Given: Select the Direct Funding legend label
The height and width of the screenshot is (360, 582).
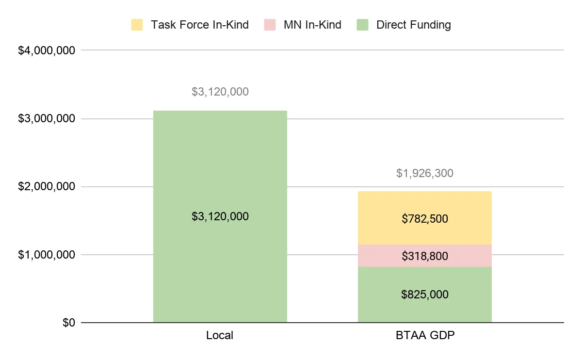Looking at the screenshot, I should [413, 25].
